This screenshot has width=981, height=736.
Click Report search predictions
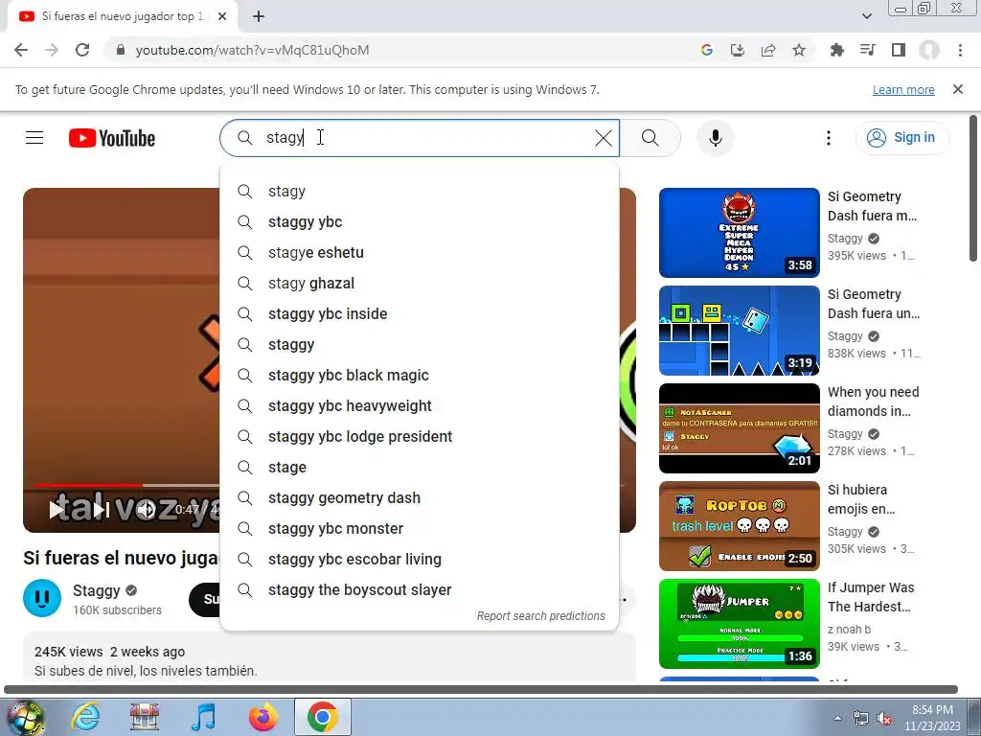point(541,616)
